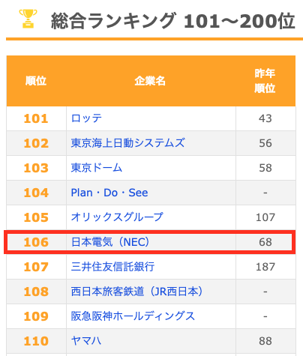Screen dimensions: 303x356
Task: Click the 昨年順位 column header
Action: coord(265,81)
